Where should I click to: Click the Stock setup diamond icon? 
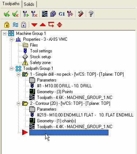pos(25,57)
